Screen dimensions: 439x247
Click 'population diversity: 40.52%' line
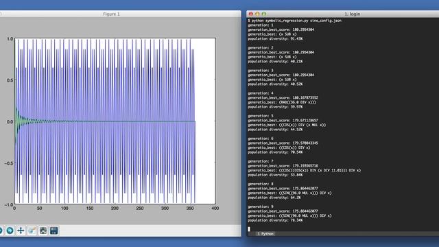275,84
